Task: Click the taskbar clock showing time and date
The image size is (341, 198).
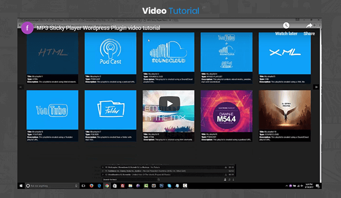Action: click(x=309, y=186)
